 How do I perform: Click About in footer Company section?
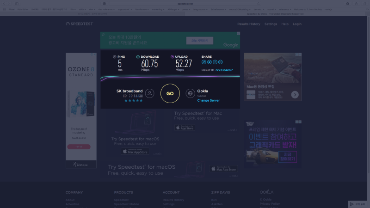point(70,200)
